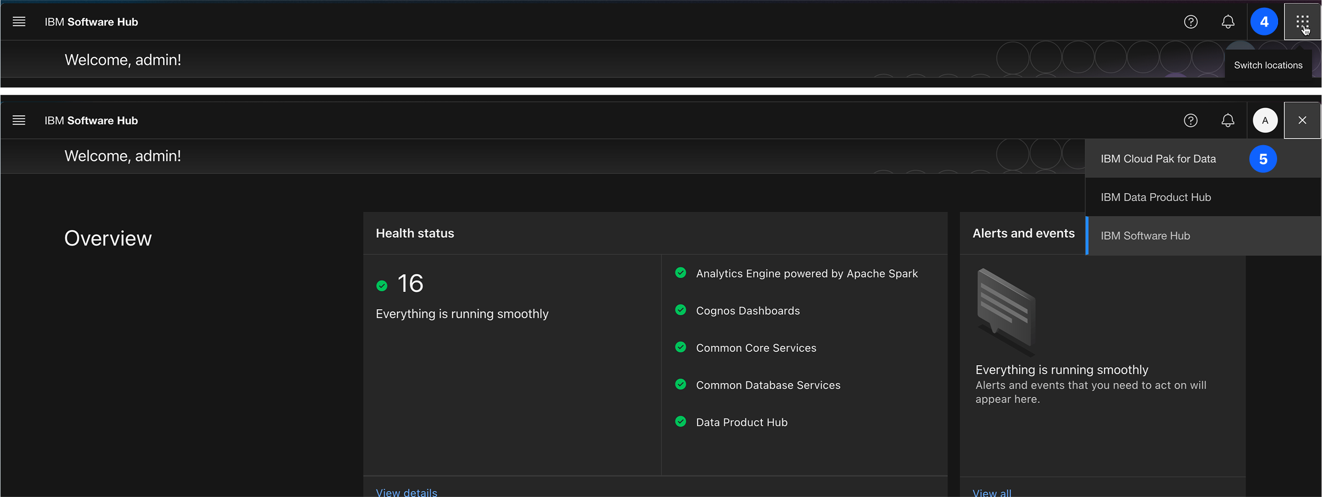Click the help icon in the upper header

[x=1191, y=22]
